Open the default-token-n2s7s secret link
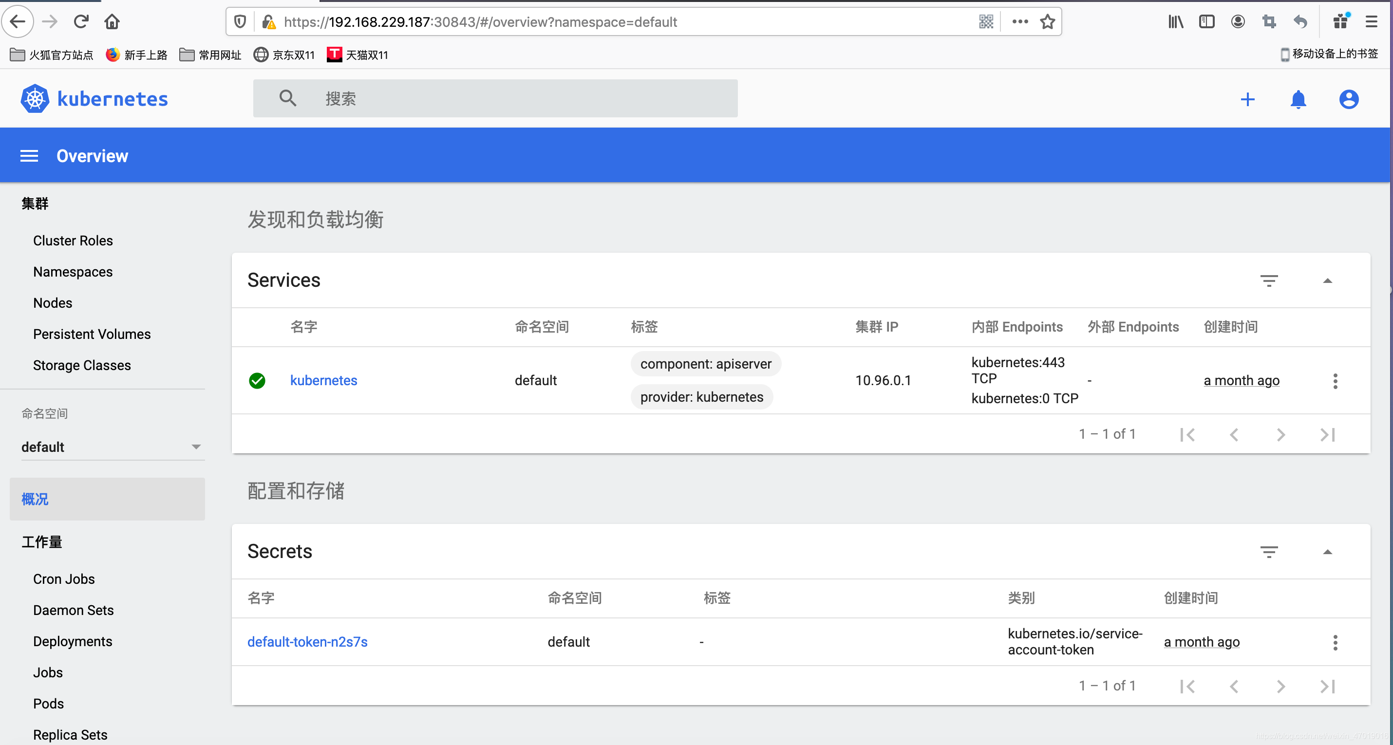This screenshot has width=1393, height=745. pos(307,642)
